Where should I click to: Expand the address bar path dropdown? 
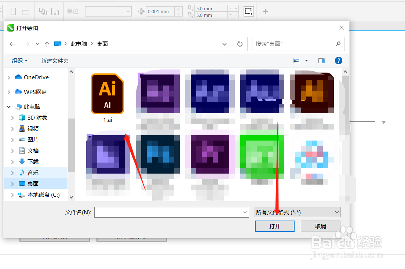(x=225, y=44)
